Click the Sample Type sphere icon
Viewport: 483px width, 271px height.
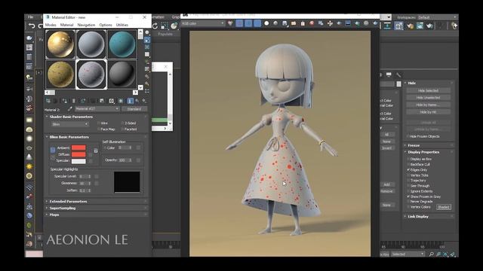pos(147,32)
